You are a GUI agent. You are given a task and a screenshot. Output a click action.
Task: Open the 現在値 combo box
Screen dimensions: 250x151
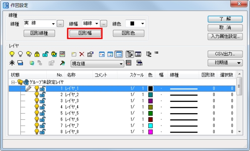[97, 64]
